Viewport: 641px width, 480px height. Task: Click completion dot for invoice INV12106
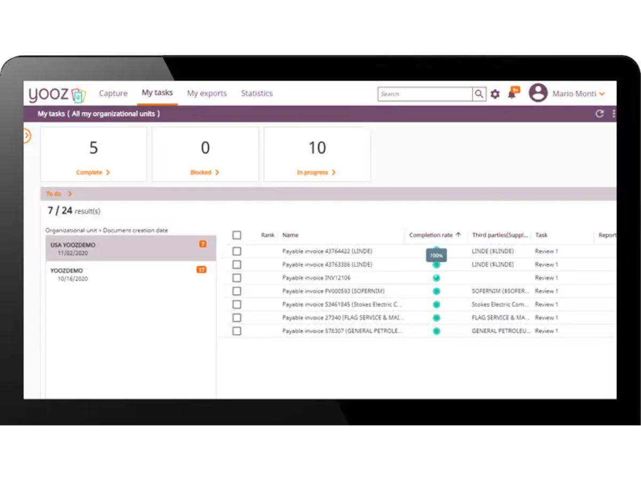click(x=436, y=278)
